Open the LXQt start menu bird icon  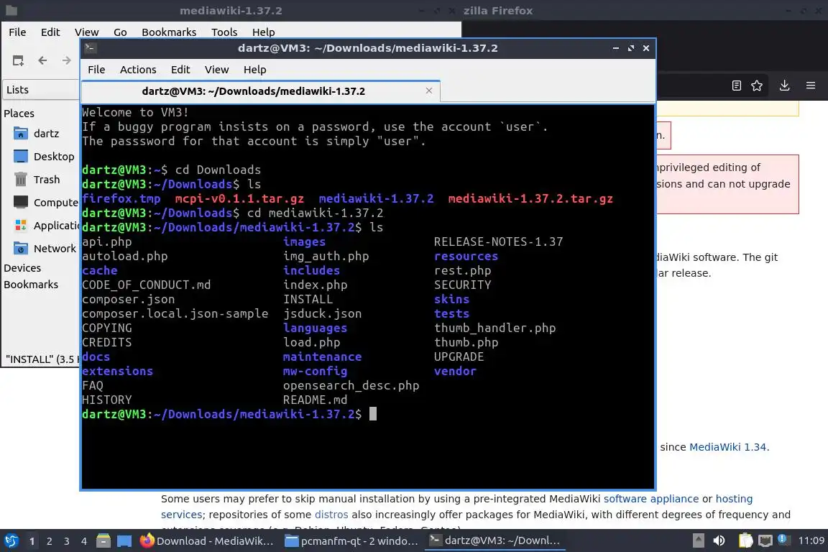pyautogui.click(x=11, y=541)
